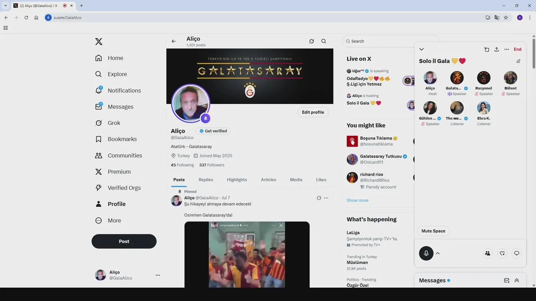
Task: Click the Grok icon on the pinned post
Action: point(319,198)
